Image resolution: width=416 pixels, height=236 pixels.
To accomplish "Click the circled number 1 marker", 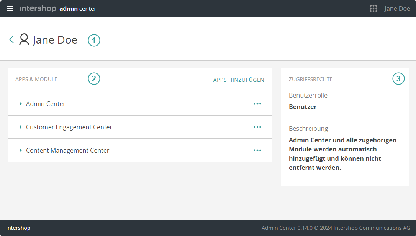I will (94, 40).
